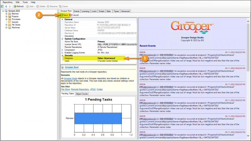251x141 pixels.
Task: Open the Repository menu
Action: tap(8, 2)
